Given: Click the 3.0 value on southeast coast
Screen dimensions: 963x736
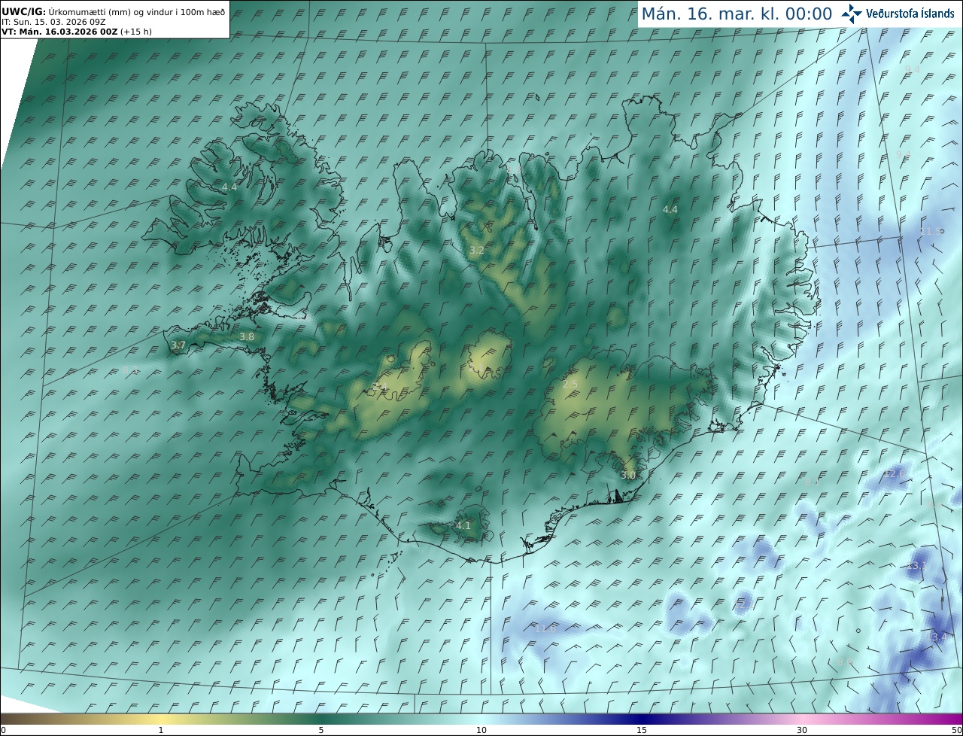Looking at the screenshot, I should (x=628, y=475).
